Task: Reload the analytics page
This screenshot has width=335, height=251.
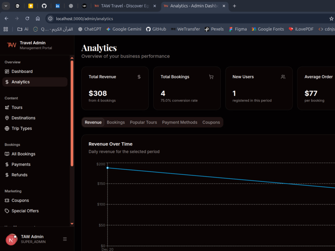Action: pos(27,18)
